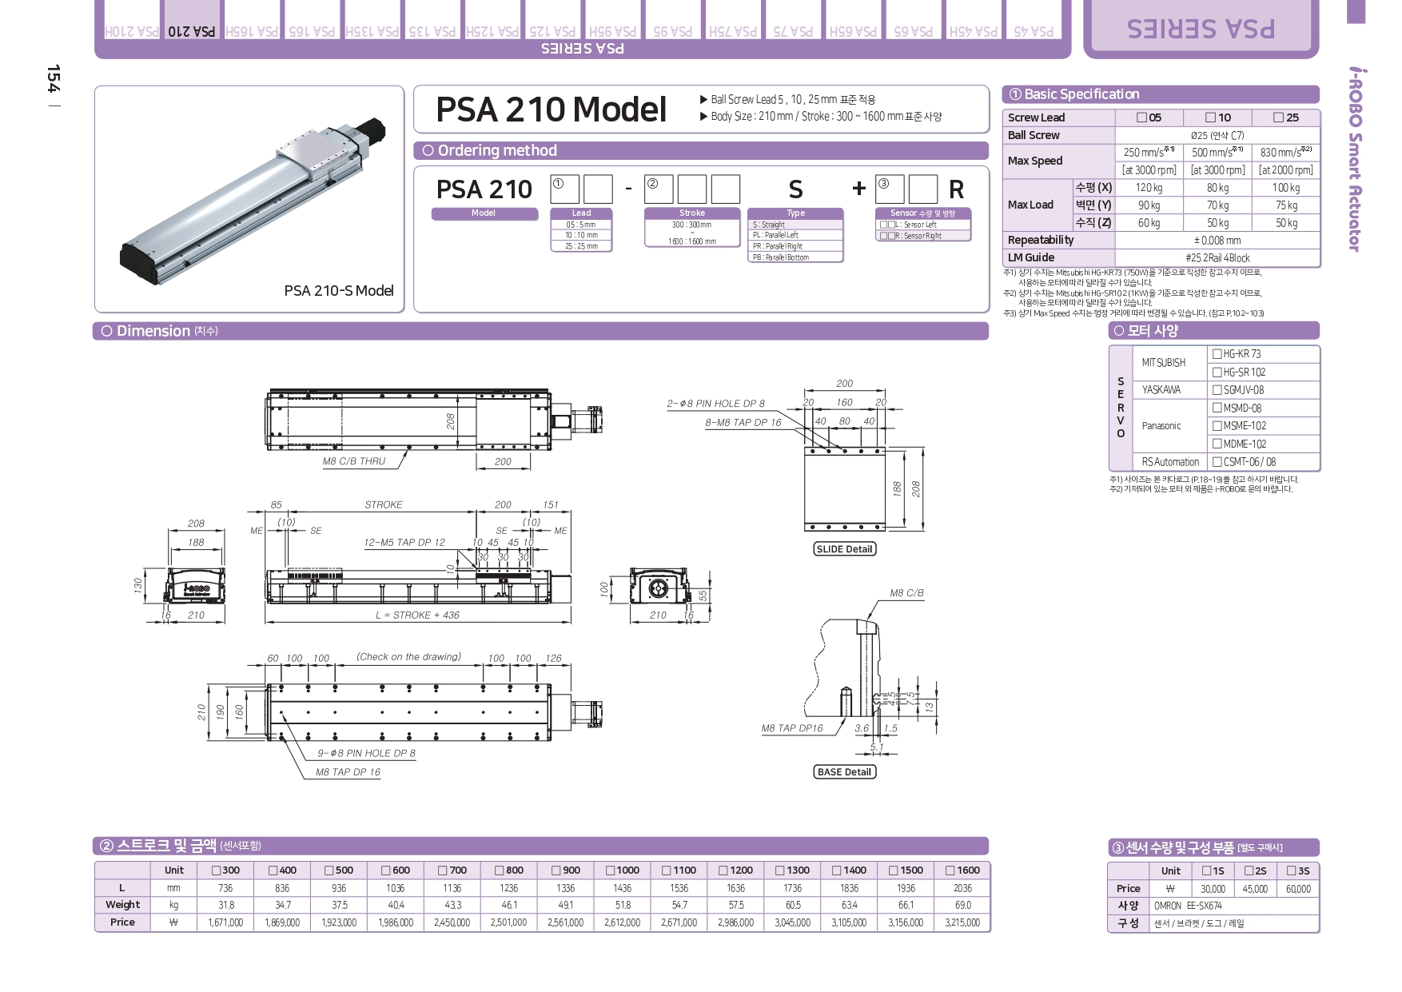This screenshot has height=992, width=1402.
Task: Switch to the PSA 135 tab
Action: [x=432, y=22]
